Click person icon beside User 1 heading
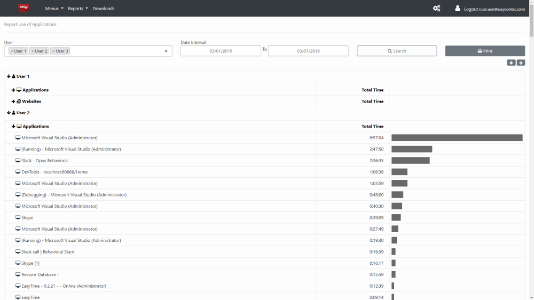The width and height of the screenshot is (534, 300). (14, 76)
